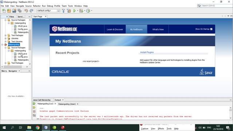Switch to the What's New tab
The height and width of the screenshot is (131, 233).
point(158,29)
